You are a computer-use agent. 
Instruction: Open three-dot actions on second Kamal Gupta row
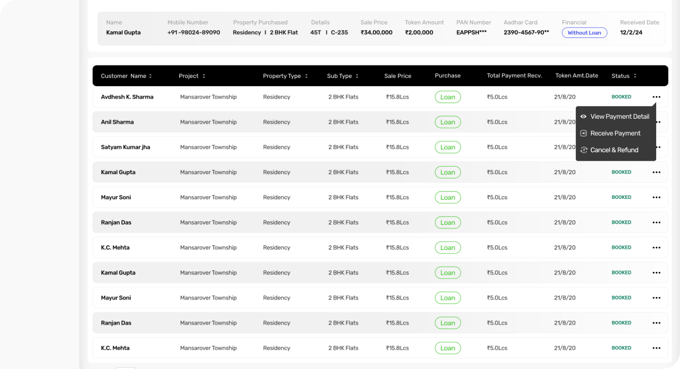[657, 273]
